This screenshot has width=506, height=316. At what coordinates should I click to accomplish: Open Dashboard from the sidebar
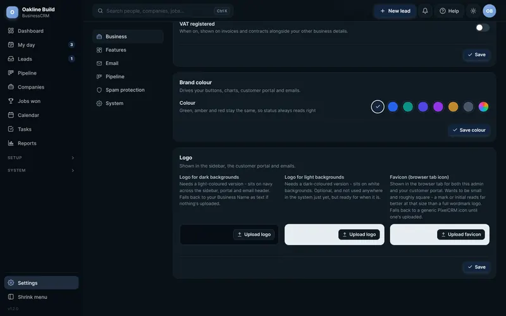tap(41, 31)
